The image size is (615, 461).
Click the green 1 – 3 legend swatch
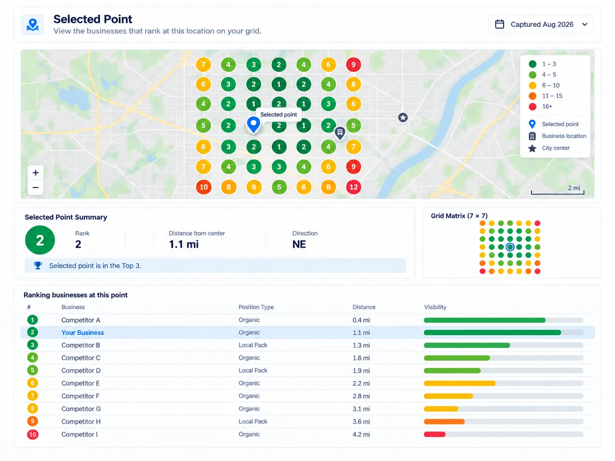(533, 64)
